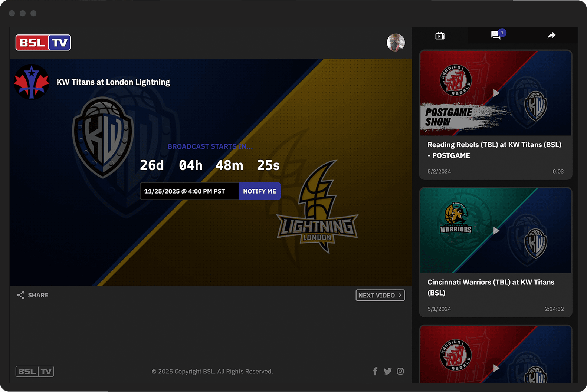The image size is (587, 392).
Task: Click the maple leaf league logo
Action: click(x=32, y=82)
